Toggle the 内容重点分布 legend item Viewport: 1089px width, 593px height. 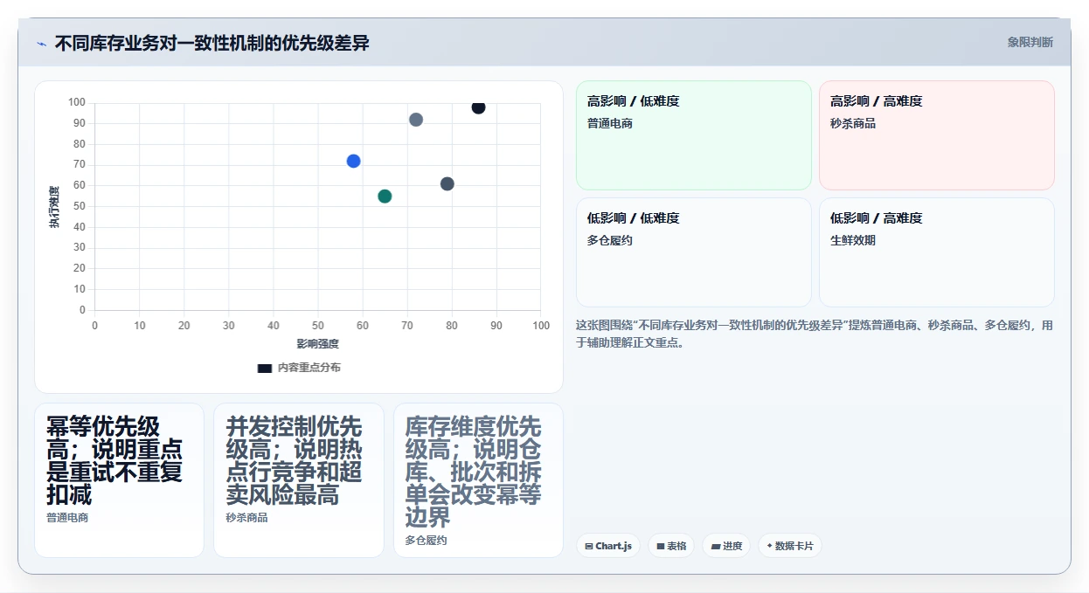pos(299,368)
